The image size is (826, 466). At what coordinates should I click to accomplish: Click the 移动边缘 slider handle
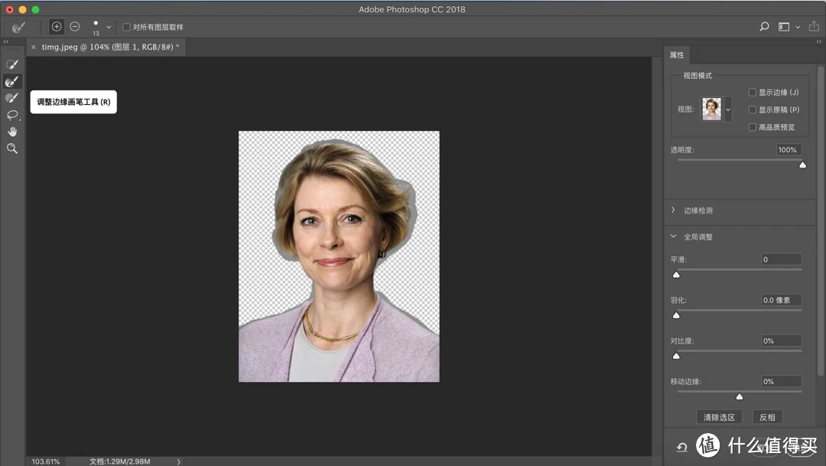tap(740, 396)
